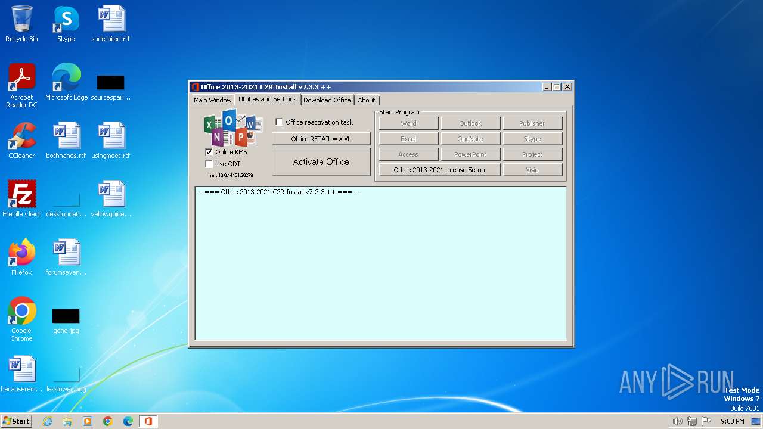Select Office C2R Install taskbar button
Screen dimensions: 763x429
[x=148, y=421]
